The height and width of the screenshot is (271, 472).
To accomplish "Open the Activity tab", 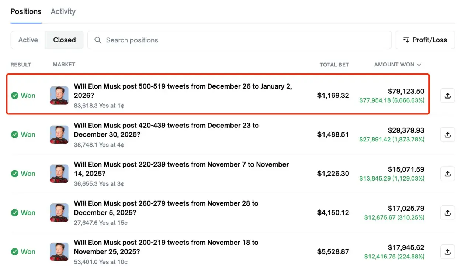I will click(63, 11).
